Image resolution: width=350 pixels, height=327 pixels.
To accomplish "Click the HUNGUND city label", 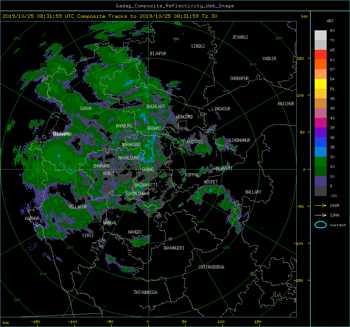I will tap(184, 117).
